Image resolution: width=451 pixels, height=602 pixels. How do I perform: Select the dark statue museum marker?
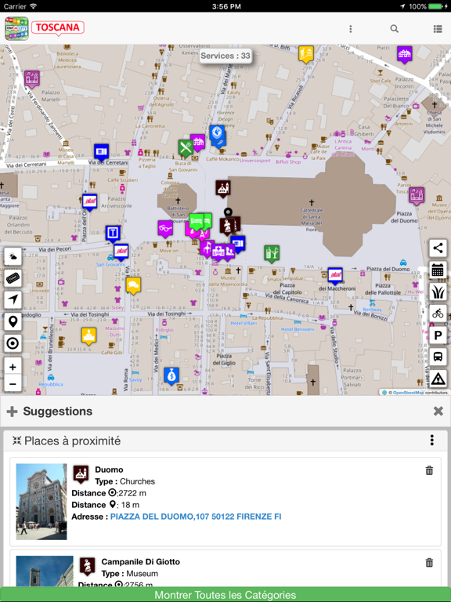click(227, 226)
